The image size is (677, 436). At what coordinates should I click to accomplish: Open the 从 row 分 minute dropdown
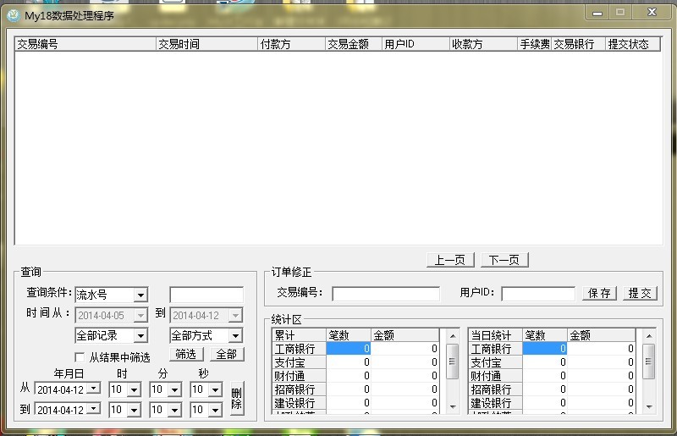click(174, 389)
